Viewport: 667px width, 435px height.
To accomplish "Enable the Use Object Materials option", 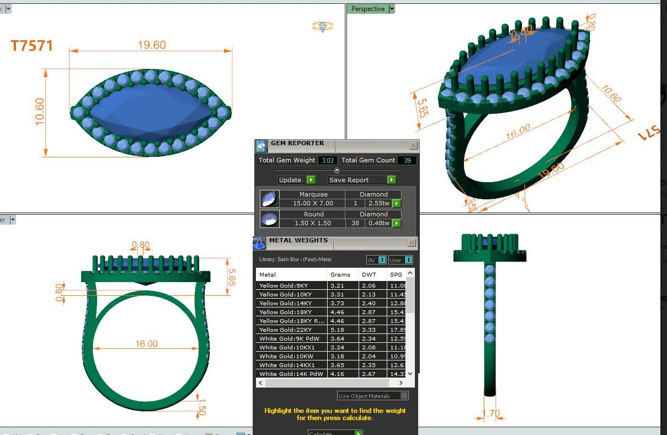I will point(404,396).
